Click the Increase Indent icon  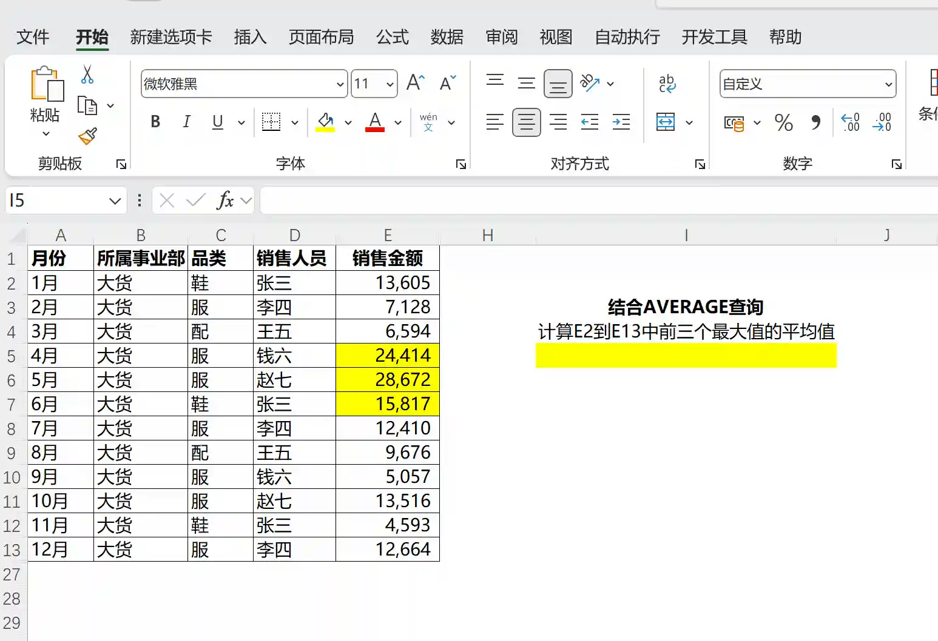click(x=621, y=122)
